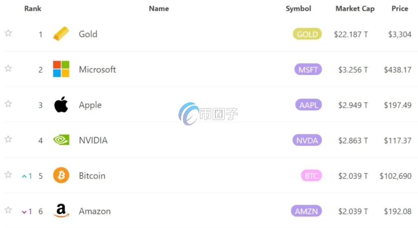Viewport: 418px width, 228px height.
Task: Click the Symbol column header
Action: [x=298, y=9]
